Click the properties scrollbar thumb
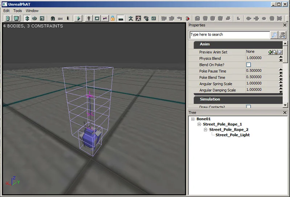The width and height of the screenshot is (290, 197). coord(285,55)
